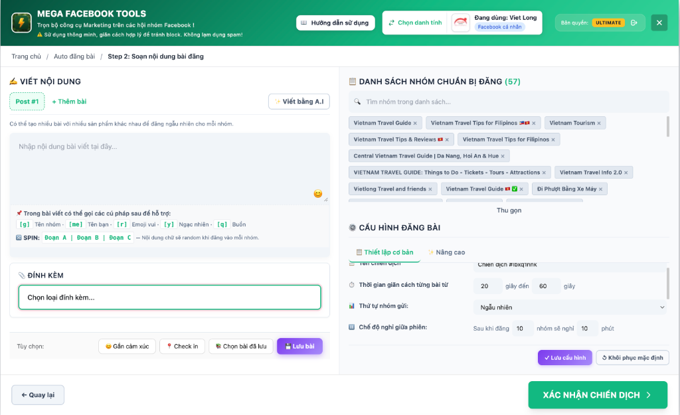Collapse the group list with Thu gọn
Viewport: 680px width, 415px height.
click(509, 210)
